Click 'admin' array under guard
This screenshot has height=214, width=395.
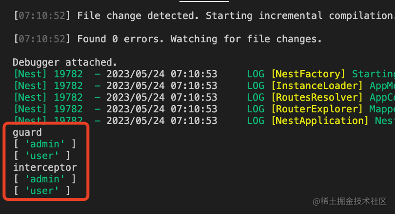pyautogui.click(x=45, y=144)
